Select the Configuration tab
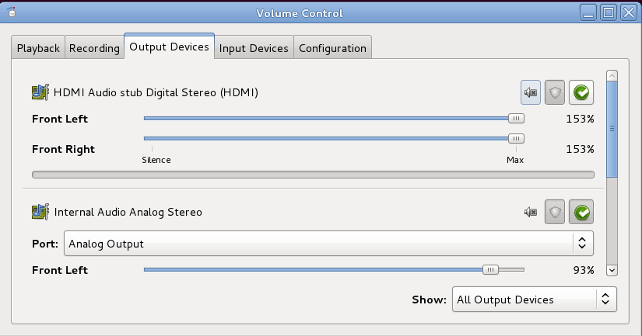642x336 pixels. (x=332, y=48)
